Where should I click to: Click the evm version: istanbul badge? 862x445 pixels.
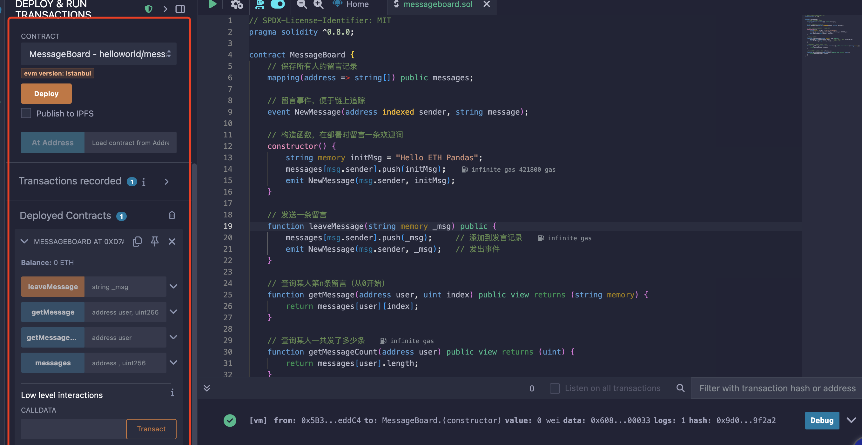pyautogui.click(x=57, y=73)
